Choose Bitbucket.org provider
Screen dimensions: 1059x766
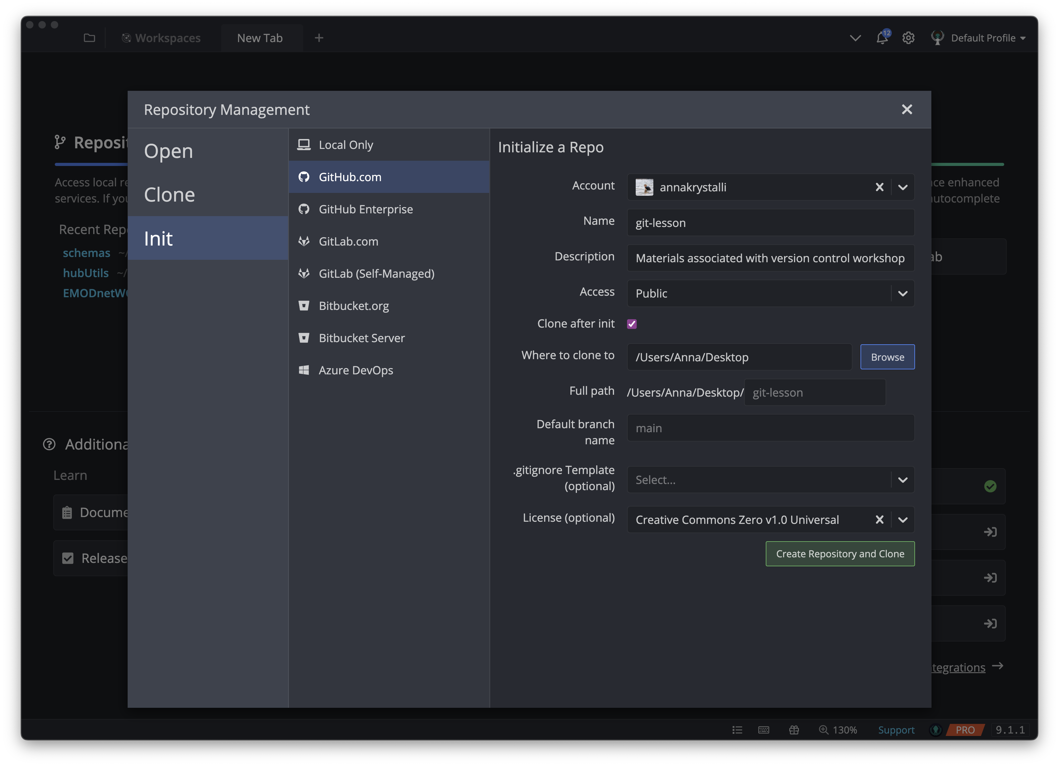pos(389,306)
